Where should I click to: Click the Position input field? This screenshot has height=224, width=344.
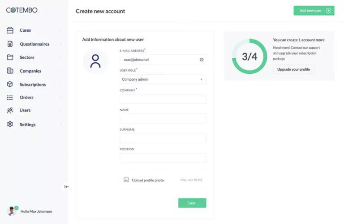coord(163,158)
